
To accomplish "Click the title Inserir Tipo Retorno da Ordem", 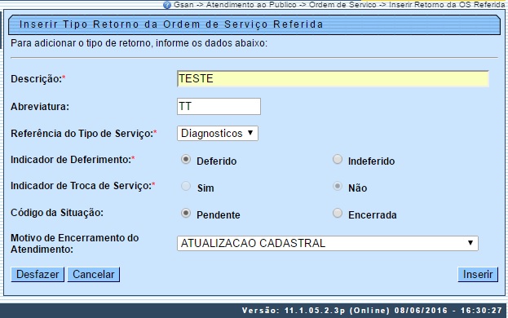I will (171, 24).
